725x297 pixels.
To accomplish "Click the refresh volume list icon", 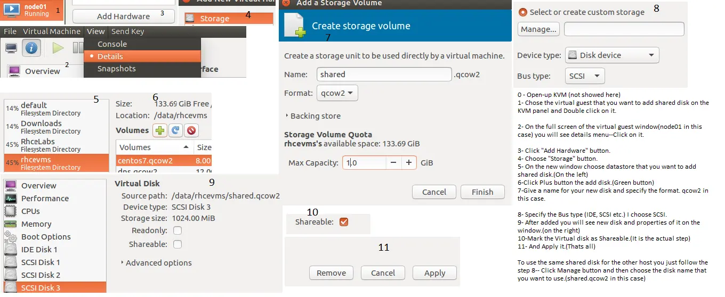I will 175,130.
